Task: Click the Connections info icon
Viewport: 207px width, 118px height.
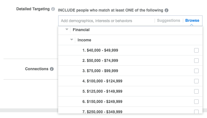Action: 52,69
